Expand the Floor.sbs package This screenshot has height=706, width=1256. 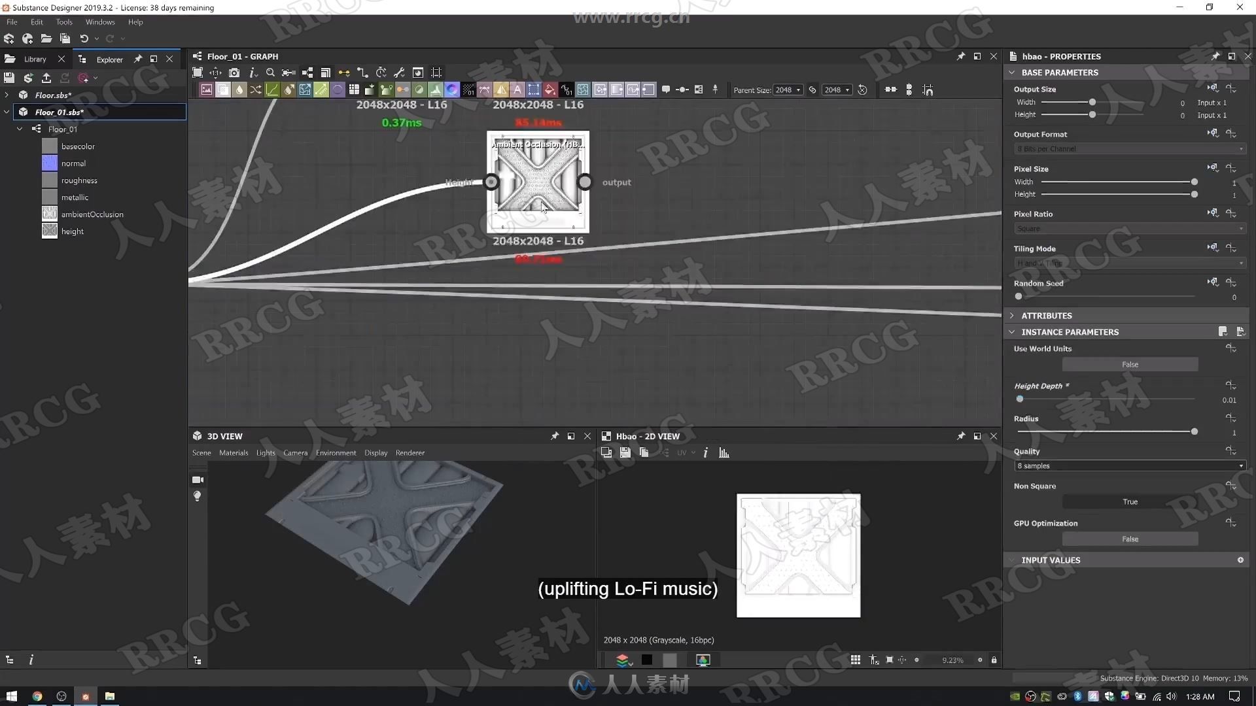click(7, 95)
